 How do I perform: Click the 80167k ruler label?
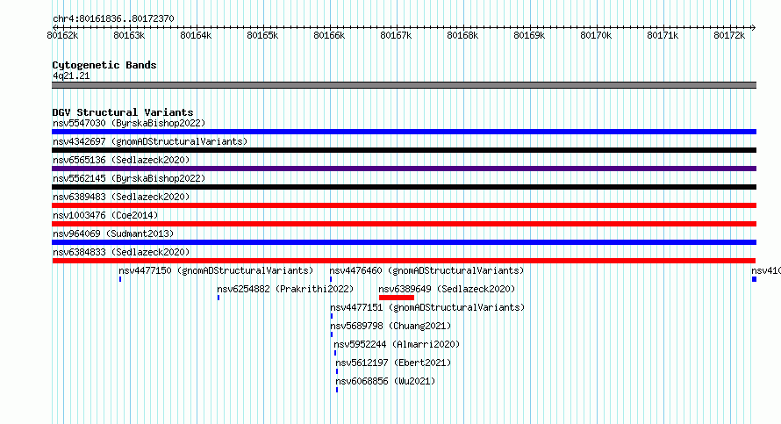pos(396,35)
